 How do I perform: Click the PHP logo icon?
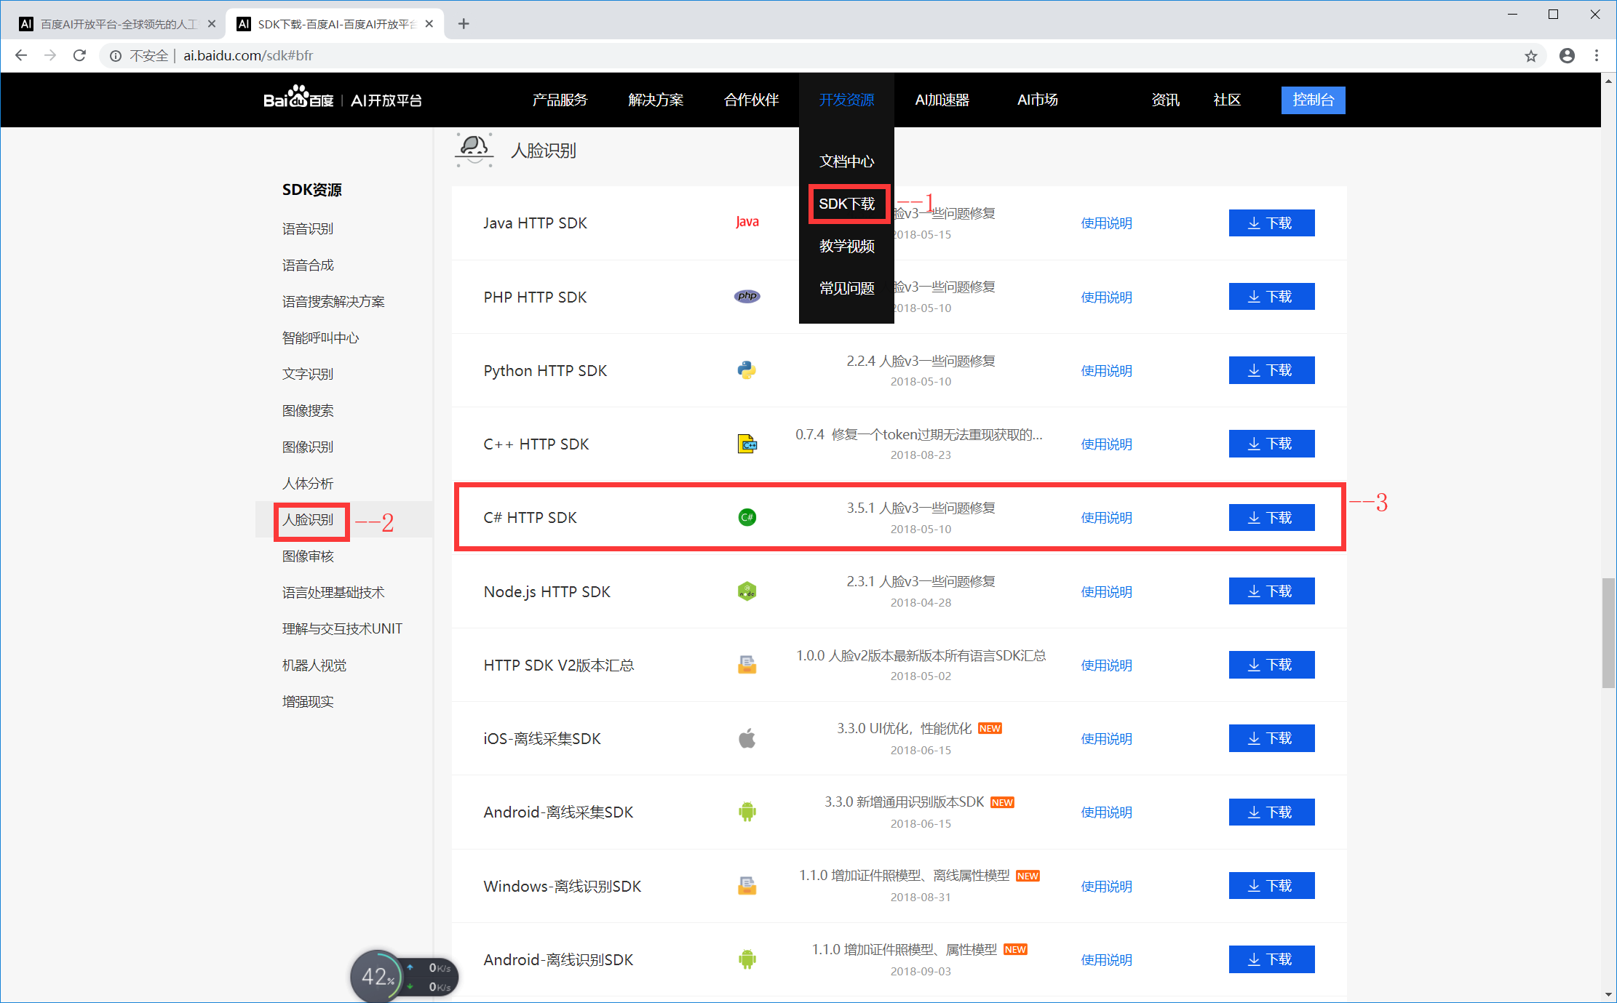(747, 296)
